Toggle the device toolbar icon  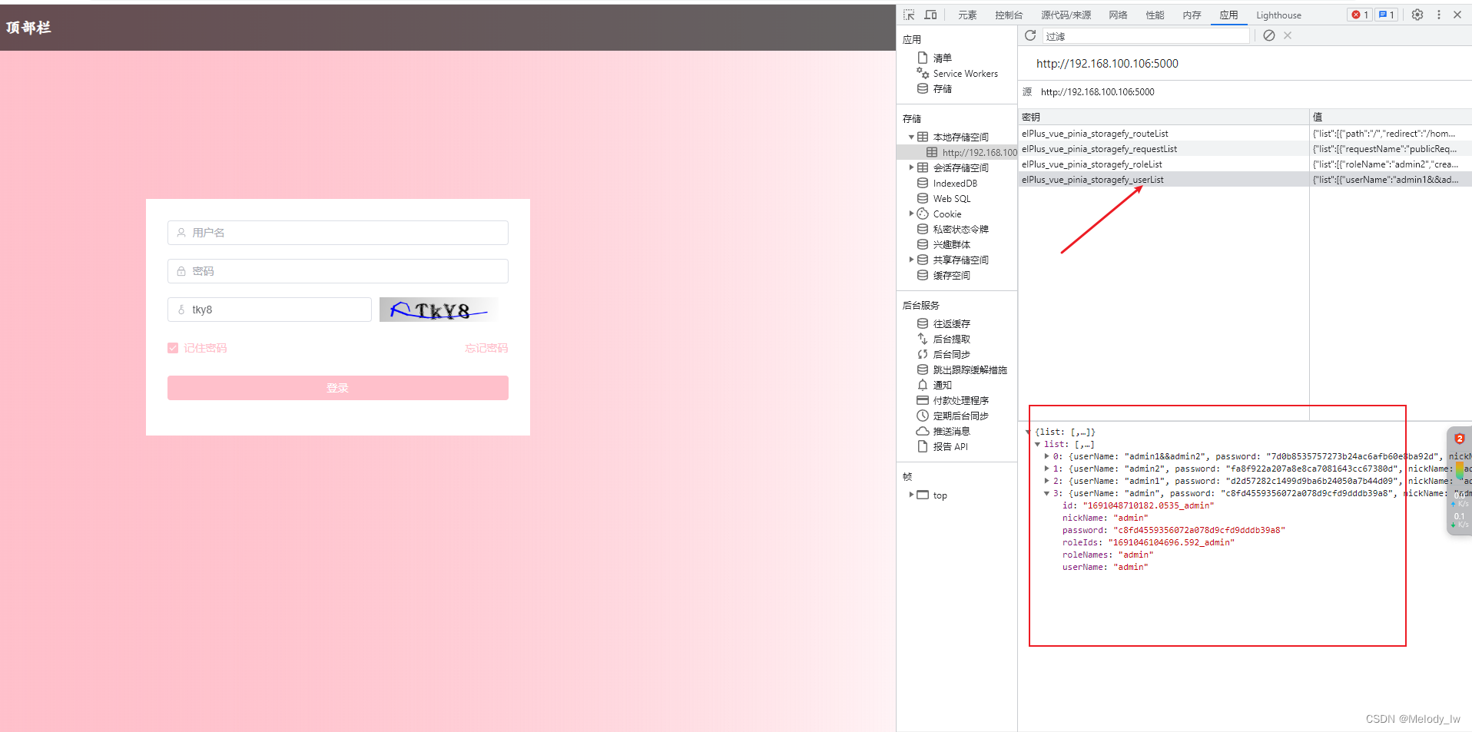tap(930, 15)
